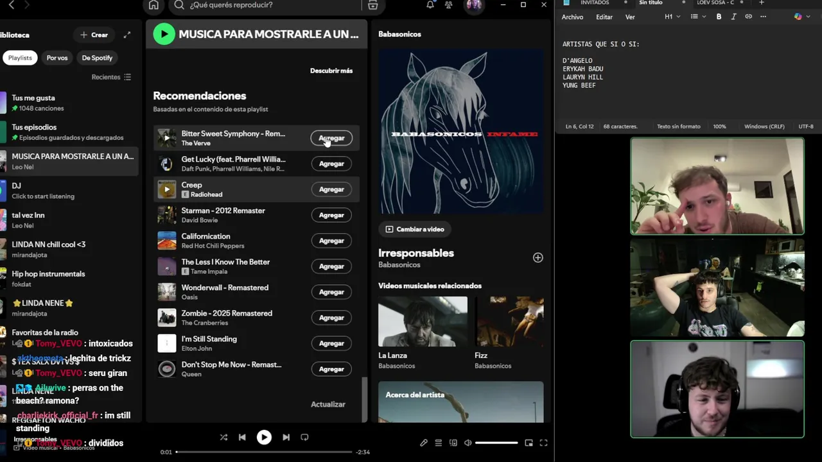
Task: Add Irresponsables to library with plus icon
Action: coord(538,258)
